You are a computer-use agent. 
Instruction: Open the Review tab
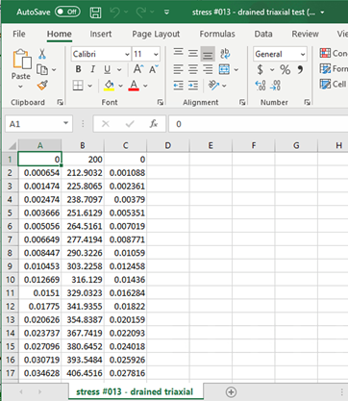[305, 34]
